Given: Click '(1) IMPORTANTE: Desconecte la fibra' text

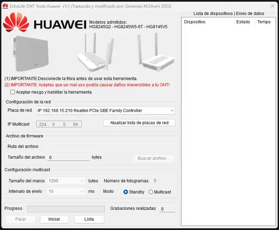Looking at the screenshot, I should pyautogui.click(x=71, y=79).
